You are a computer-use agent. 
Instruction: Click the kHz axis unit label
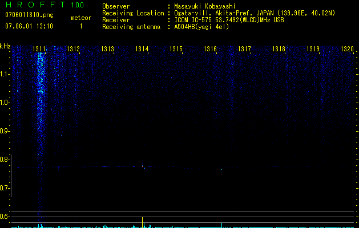[5, 46]
